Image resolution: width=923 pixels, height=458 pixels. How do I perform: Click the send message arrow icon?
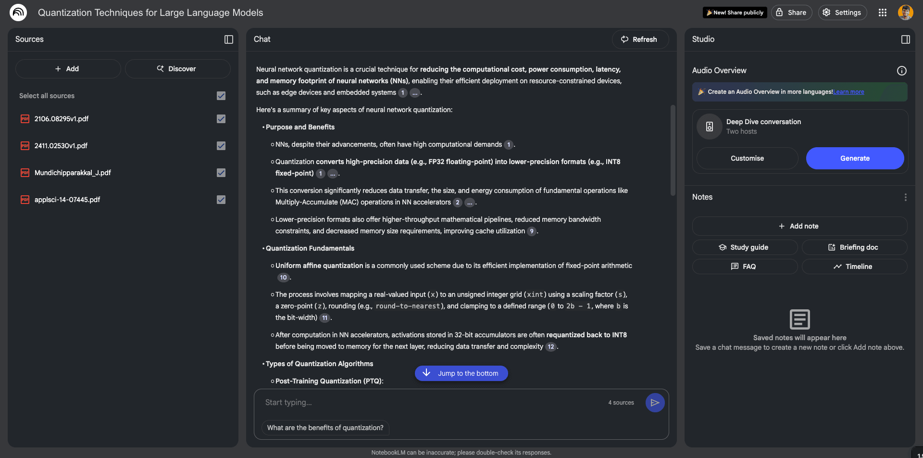(x=655, y=402)
